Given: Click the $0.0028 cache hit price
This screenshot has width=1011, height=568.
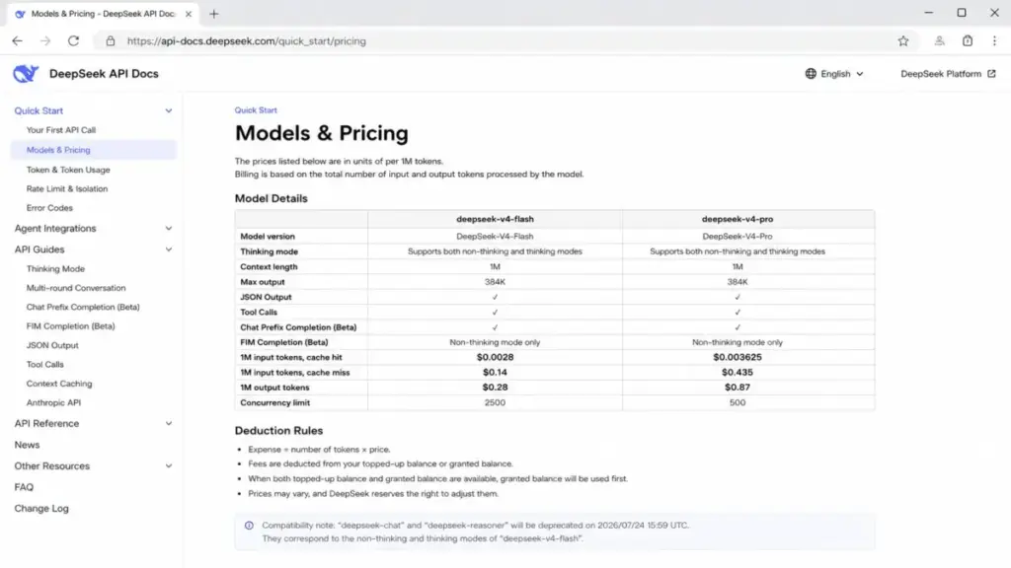Looking at the screenshot, I should click(495, 357).
